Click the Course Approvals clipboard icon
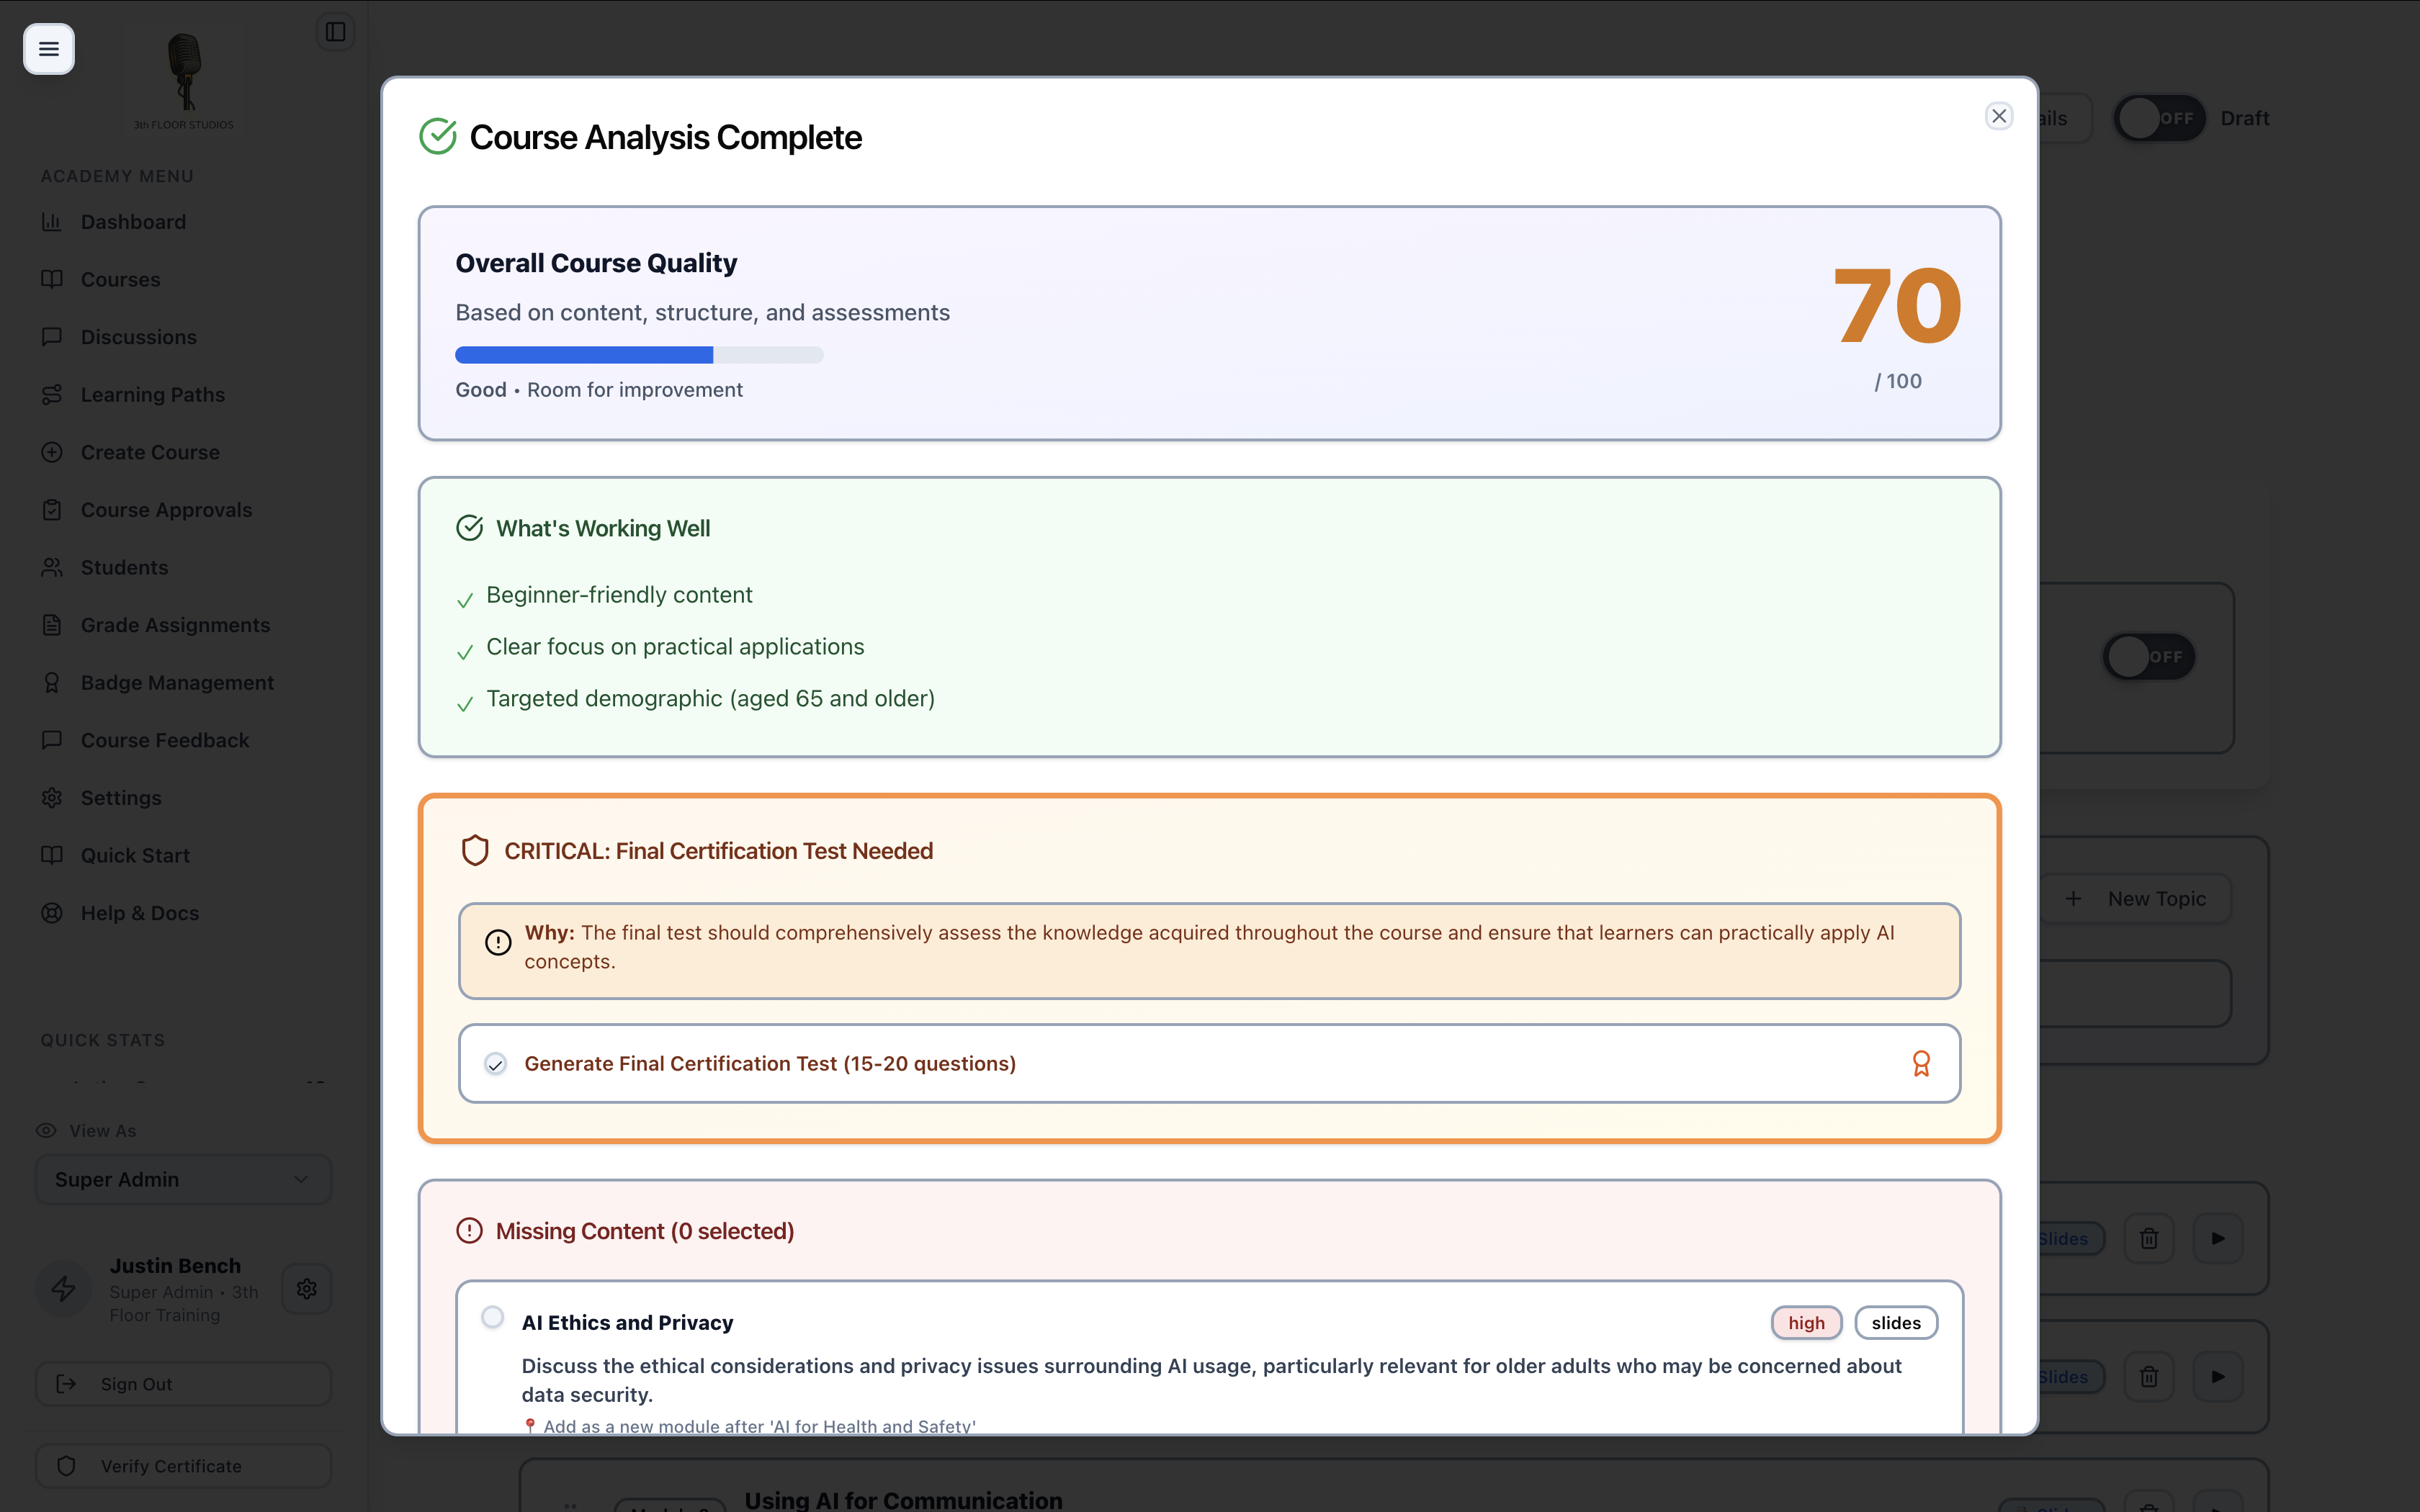The image size is (2420, 1512). [52, 510]
